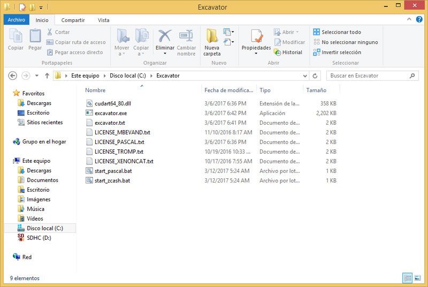This screenshot has height=287, width=428.
Task: Click the Modificar button
Action: [x=289, y=42]
